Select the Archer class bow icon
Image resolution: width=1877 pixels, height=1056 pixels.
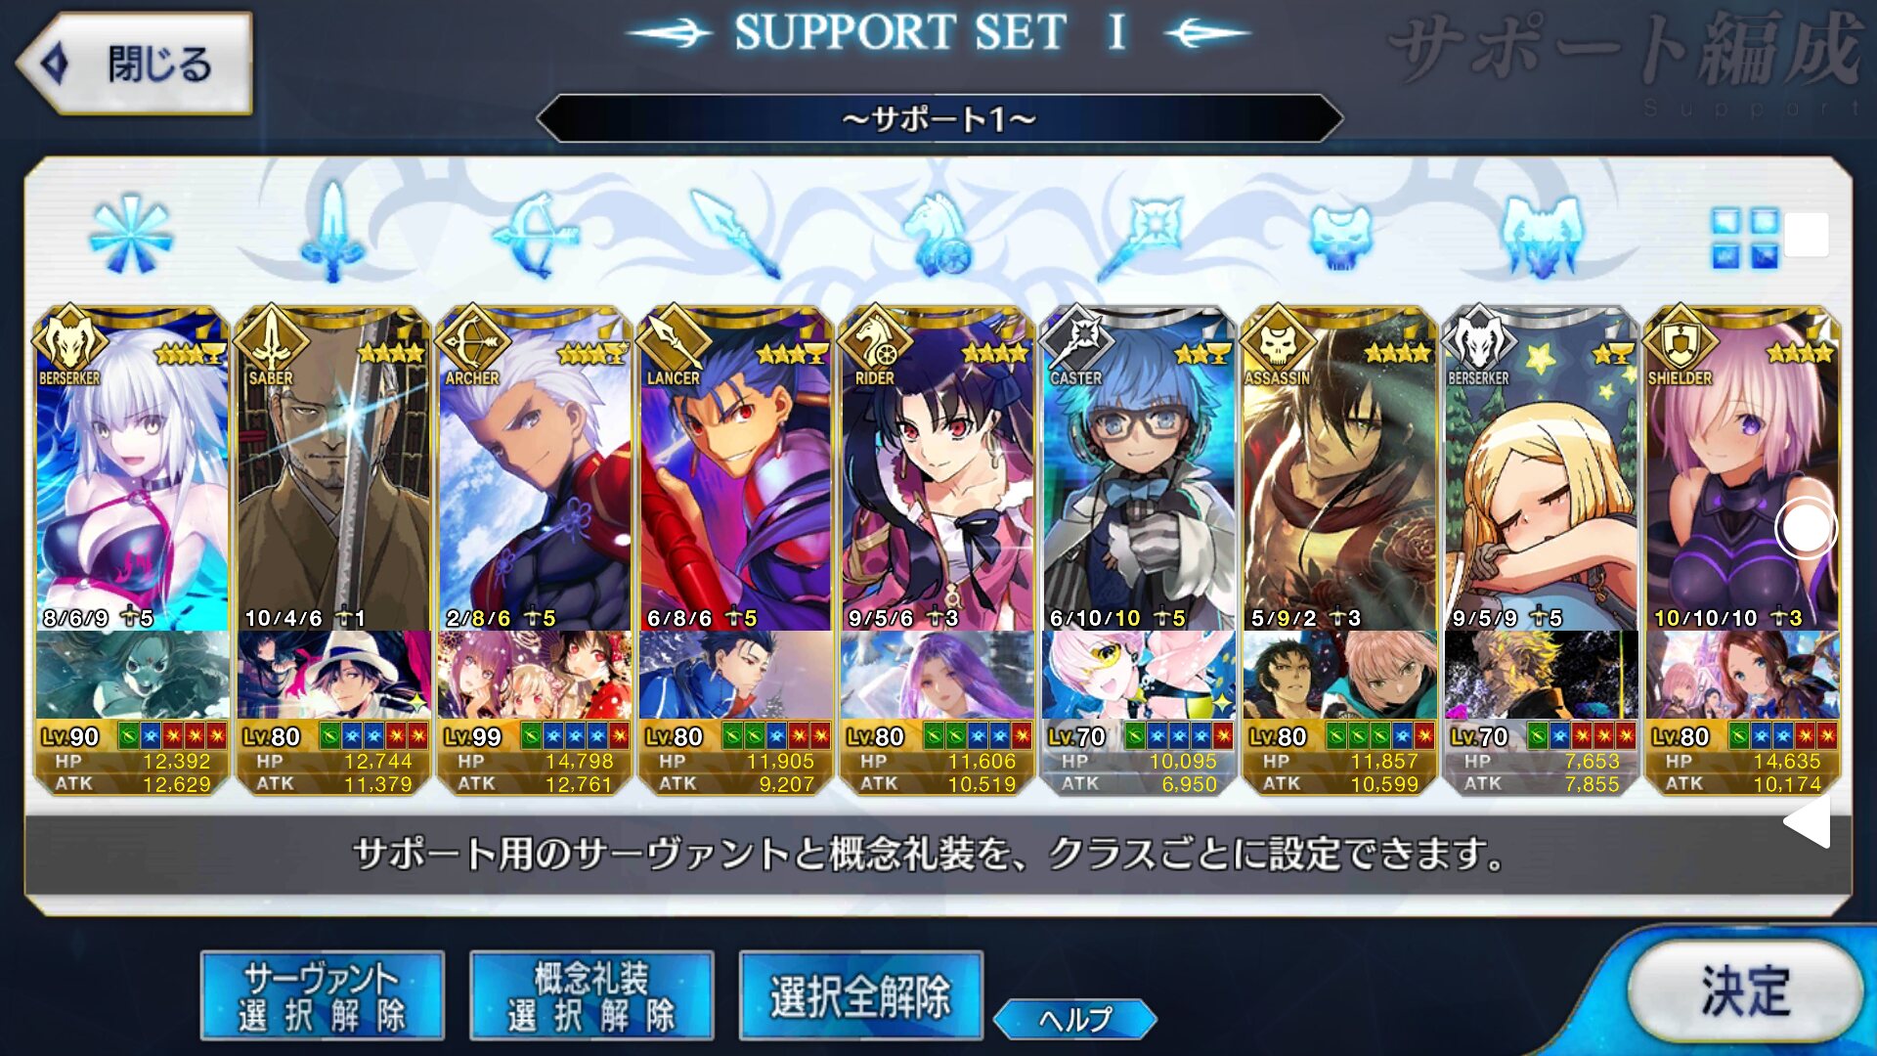(x=536, y=234)
